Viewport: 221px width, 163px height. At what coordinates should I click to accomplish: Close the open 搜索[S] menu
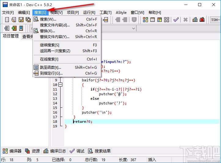pyautogui.click(x=40, y=13)
